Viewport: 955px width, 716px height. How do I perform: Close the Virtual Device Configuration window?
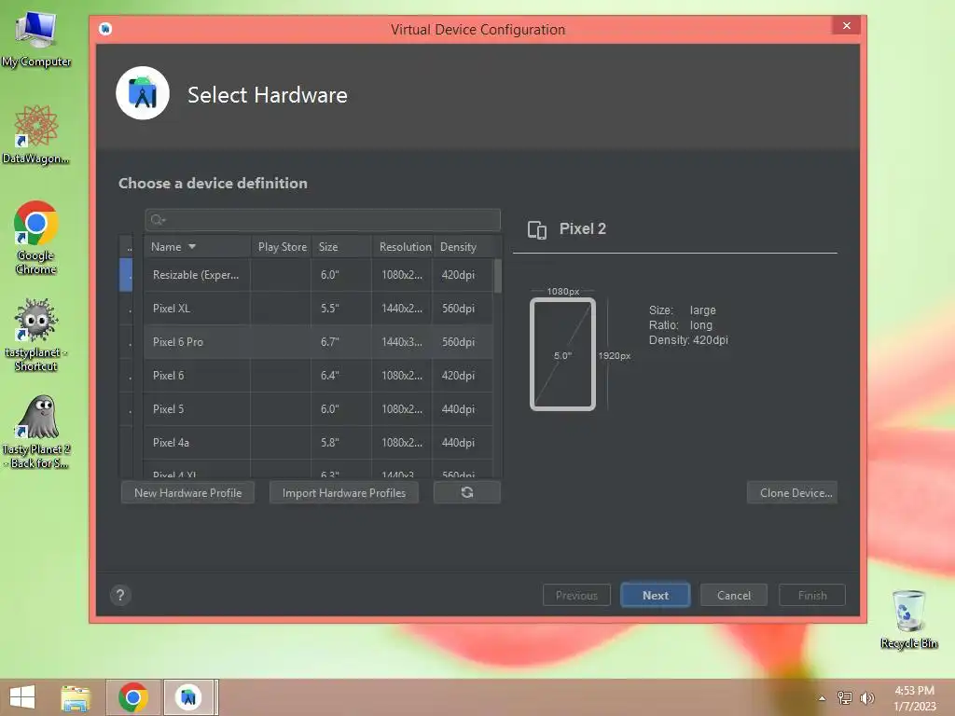pyautogui.click(x=846, y=25)
